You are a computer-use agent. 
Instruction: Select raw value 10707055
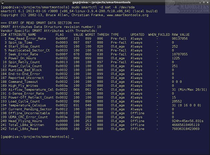point(180,54)
